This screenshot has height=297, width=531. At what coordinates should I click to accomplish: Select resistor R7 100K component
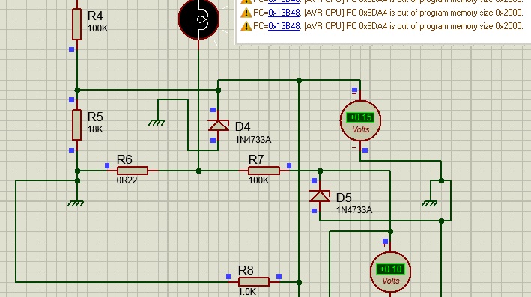coord(264,171)
